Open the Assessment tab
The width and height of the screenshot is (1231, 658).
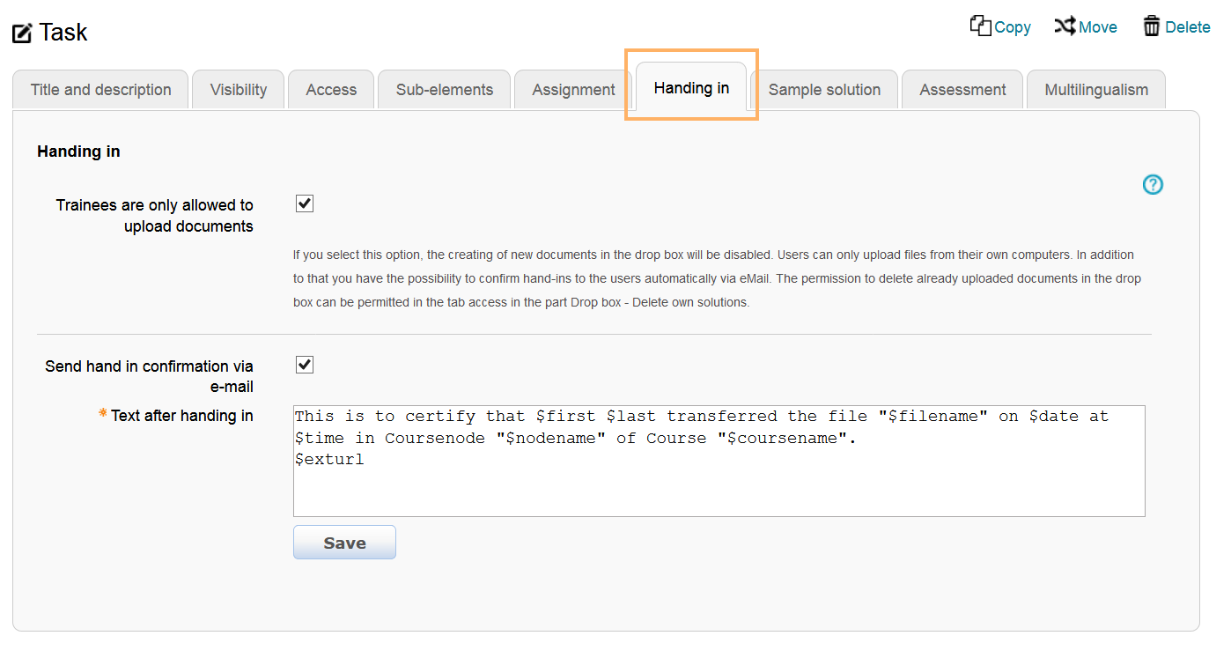962,90
